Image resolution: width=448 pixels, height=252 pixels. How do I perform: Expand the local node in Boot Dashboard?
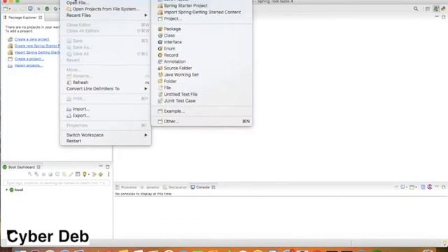7,190
